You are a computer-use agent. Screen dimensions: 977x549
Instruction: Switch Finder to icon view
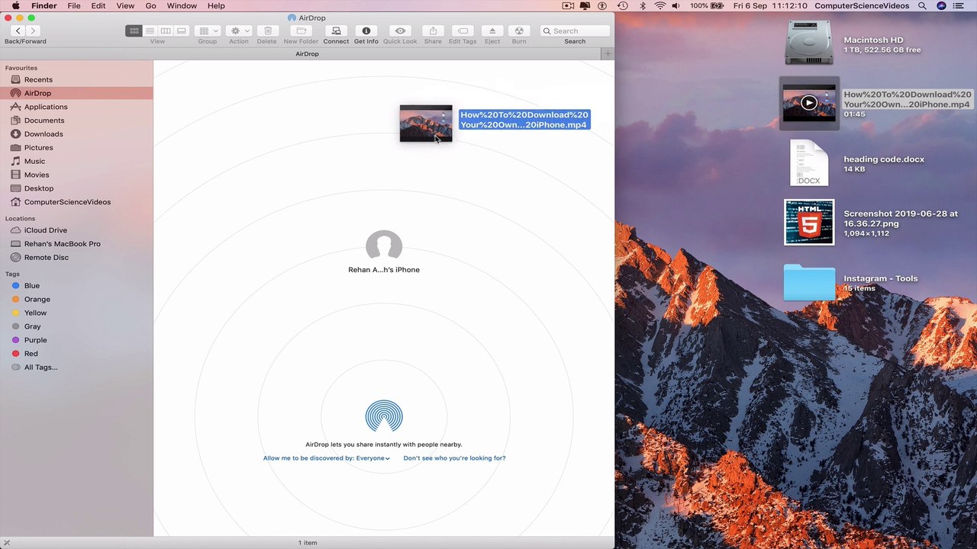click(134, 30)
